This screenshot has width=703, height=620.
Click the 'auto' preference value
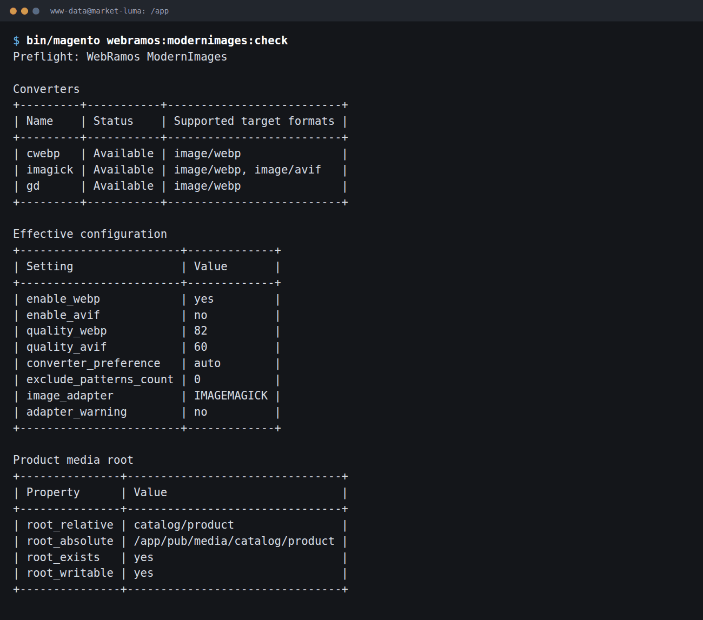[207, 363]
